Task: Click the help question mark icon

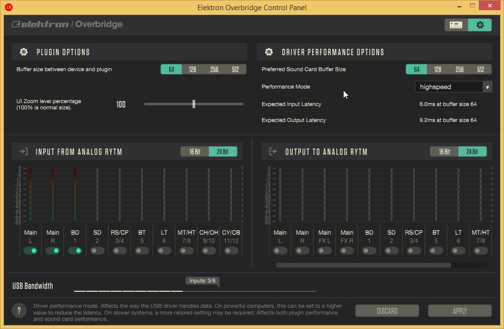Action: 19,311
